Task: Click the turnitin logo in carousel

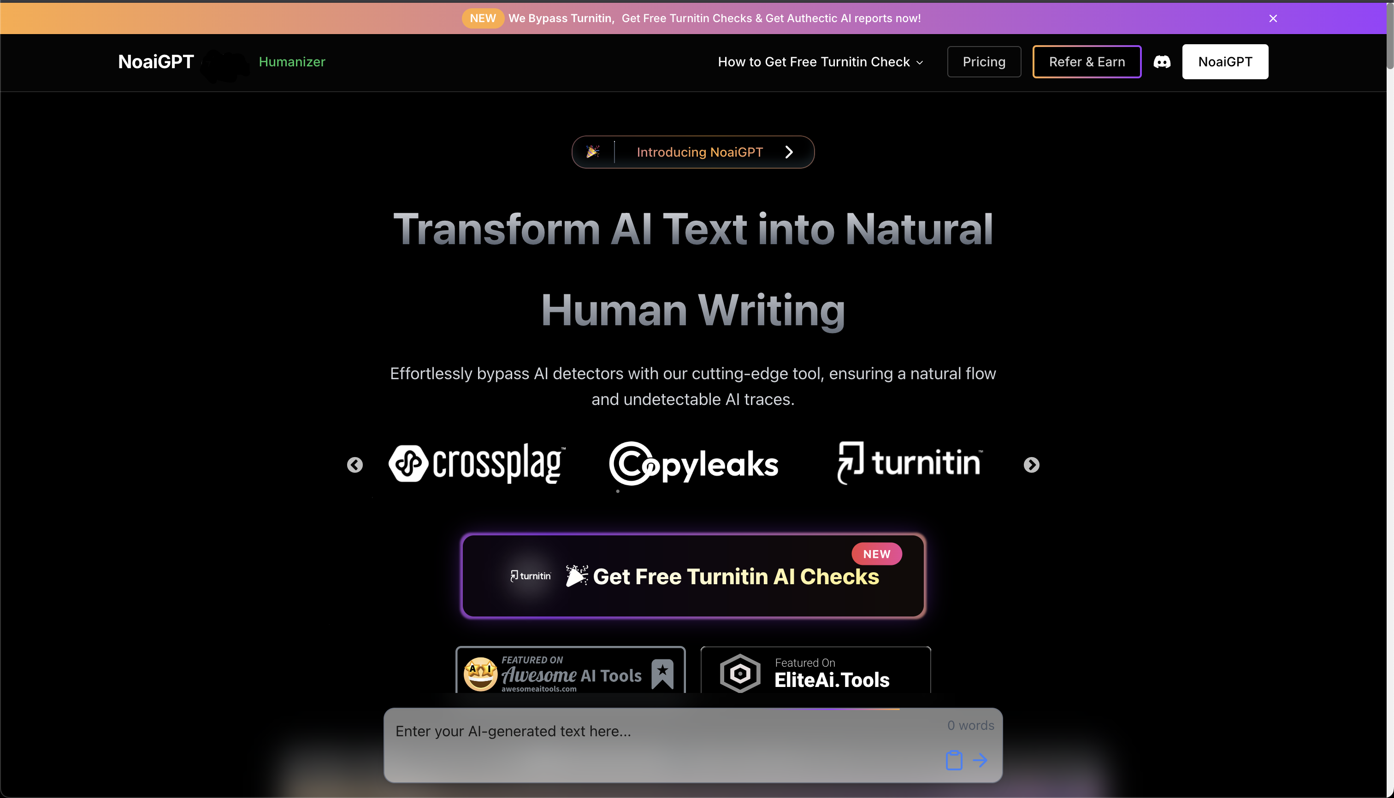Action: coord(909,463)
